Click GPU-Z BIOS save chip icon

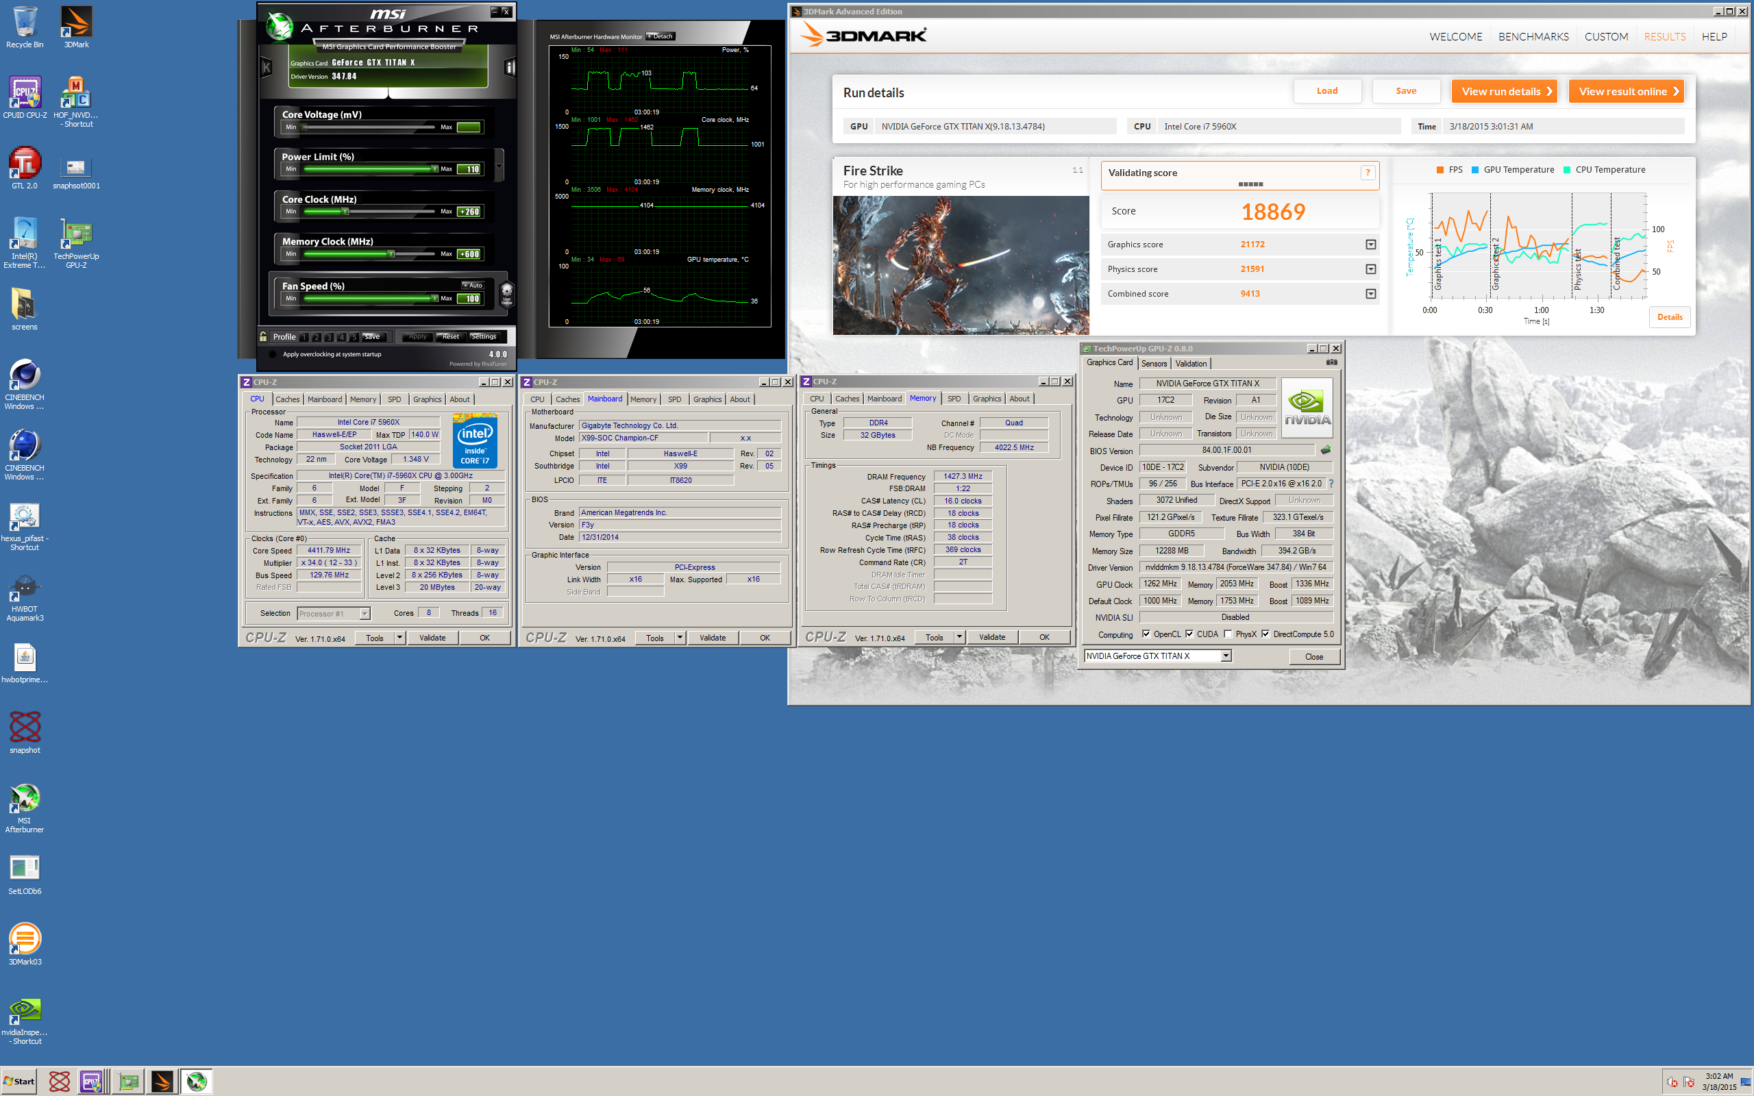(1326, 450)
